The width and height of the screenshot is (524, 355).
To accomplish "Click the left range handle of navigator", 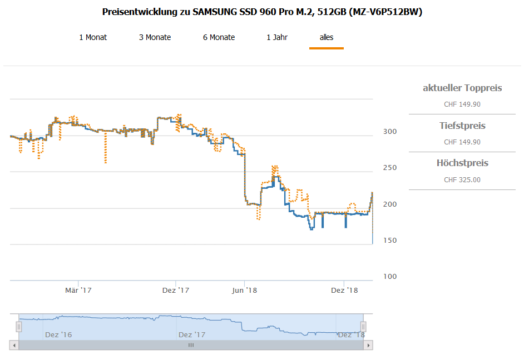I will (x=18, y=327).
